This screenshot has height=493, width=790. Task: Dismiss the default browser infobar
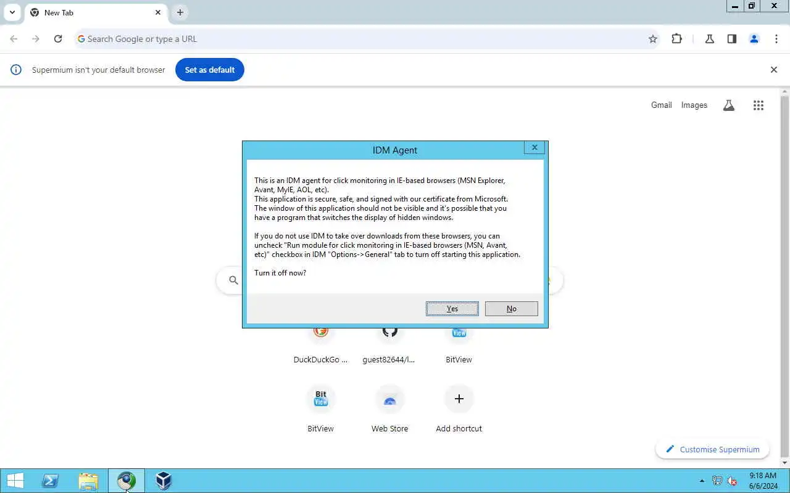(x=774, y=70)
